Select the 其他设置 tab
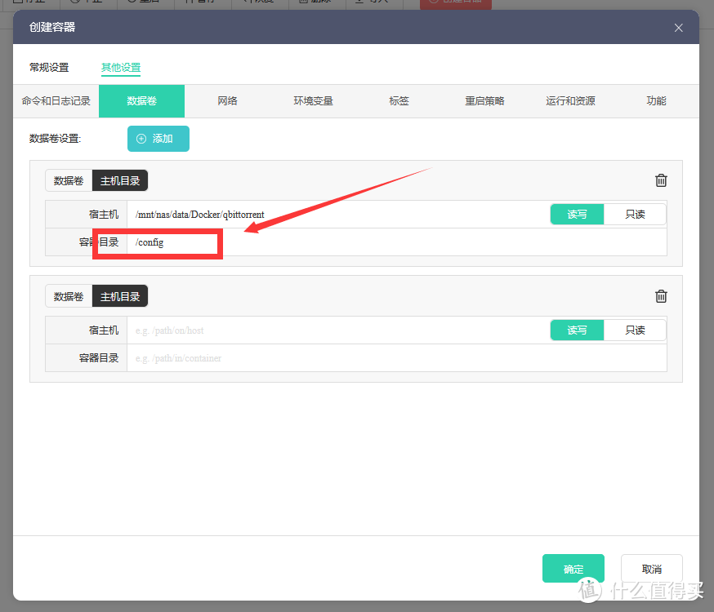This screenshot has height=612, width=714. point(121,67)
